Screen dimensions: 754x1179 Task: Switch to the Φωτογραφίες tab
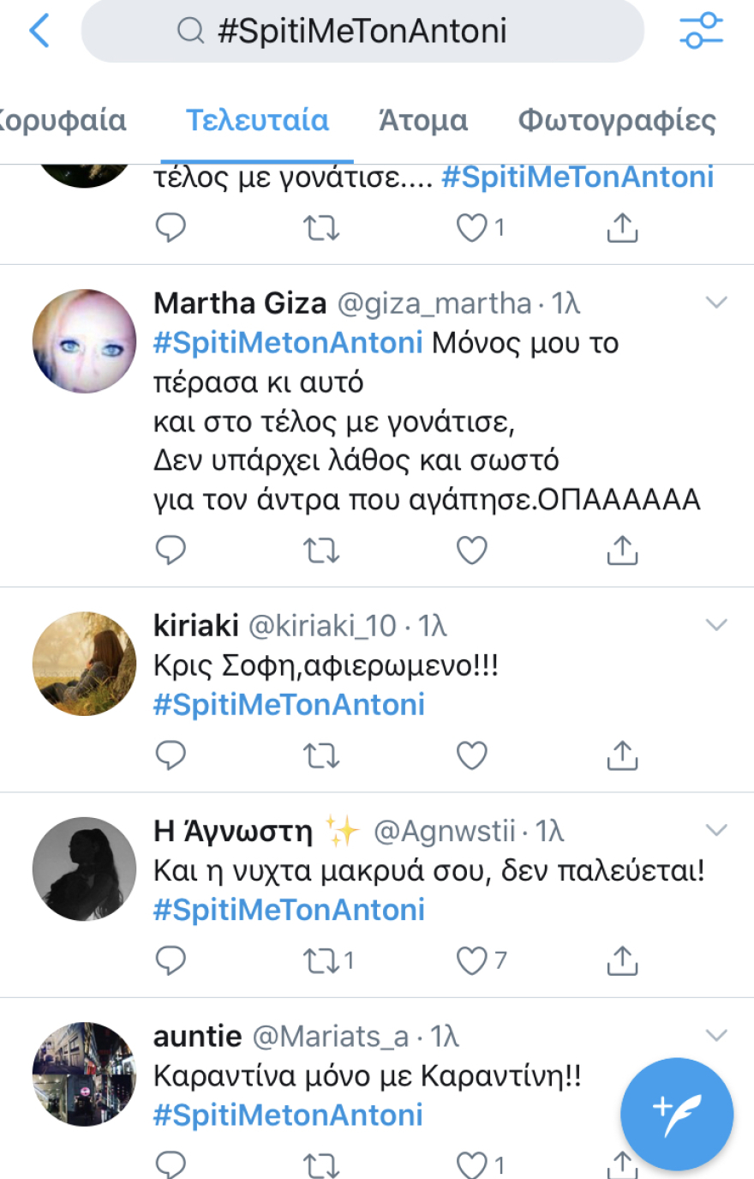tap(620, 121)
